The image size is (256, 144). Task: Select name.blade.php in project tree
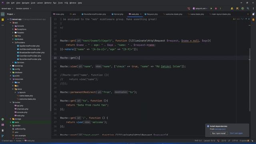pos(26,96)
